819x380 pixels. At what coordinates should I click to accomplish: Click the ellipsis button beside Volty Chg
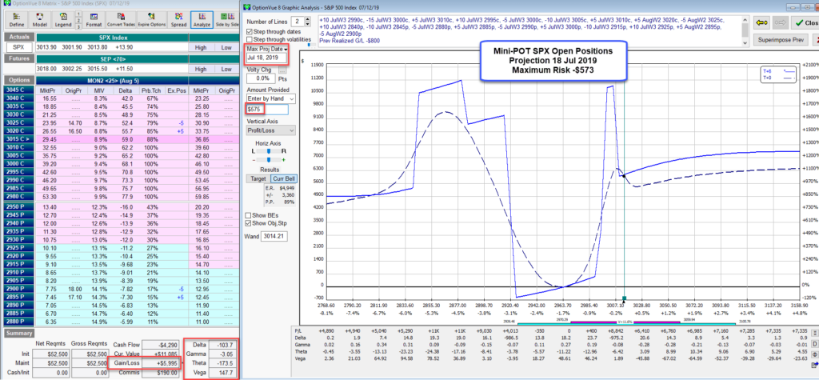tap(282, 69)
